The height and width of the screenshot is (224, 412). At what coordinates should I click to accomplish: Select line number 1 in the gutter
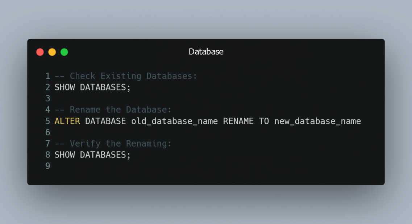coord(47,76)
